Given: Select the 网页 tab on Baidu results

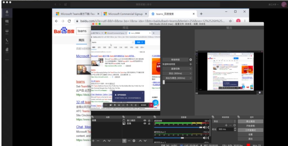Looking at the screenshot, I should coord(82,40).
